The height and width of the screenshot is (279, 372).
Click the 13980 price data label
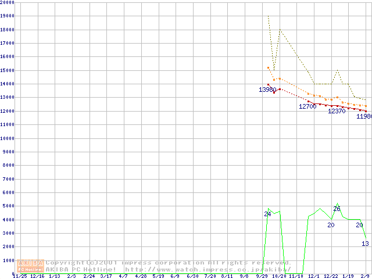coord(267,90)
